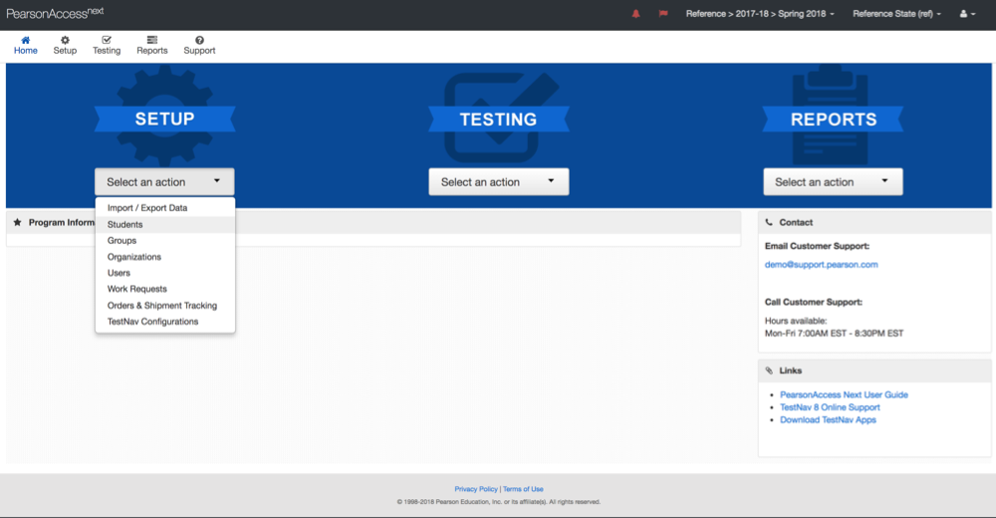The image size is (996, 518).
Task: Expand the Reports 'Select an action' dropdown
Action: 833,182
